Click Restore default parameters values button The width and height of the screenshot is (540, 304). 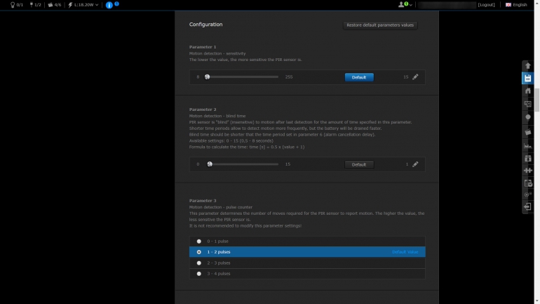[x=380, y=25]
